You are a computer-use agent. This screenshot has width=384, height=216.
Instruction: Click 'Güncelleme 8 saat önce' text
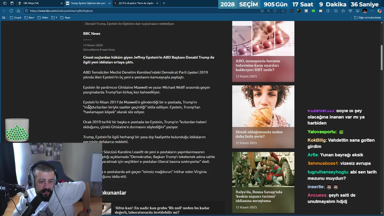pos(99,50)
